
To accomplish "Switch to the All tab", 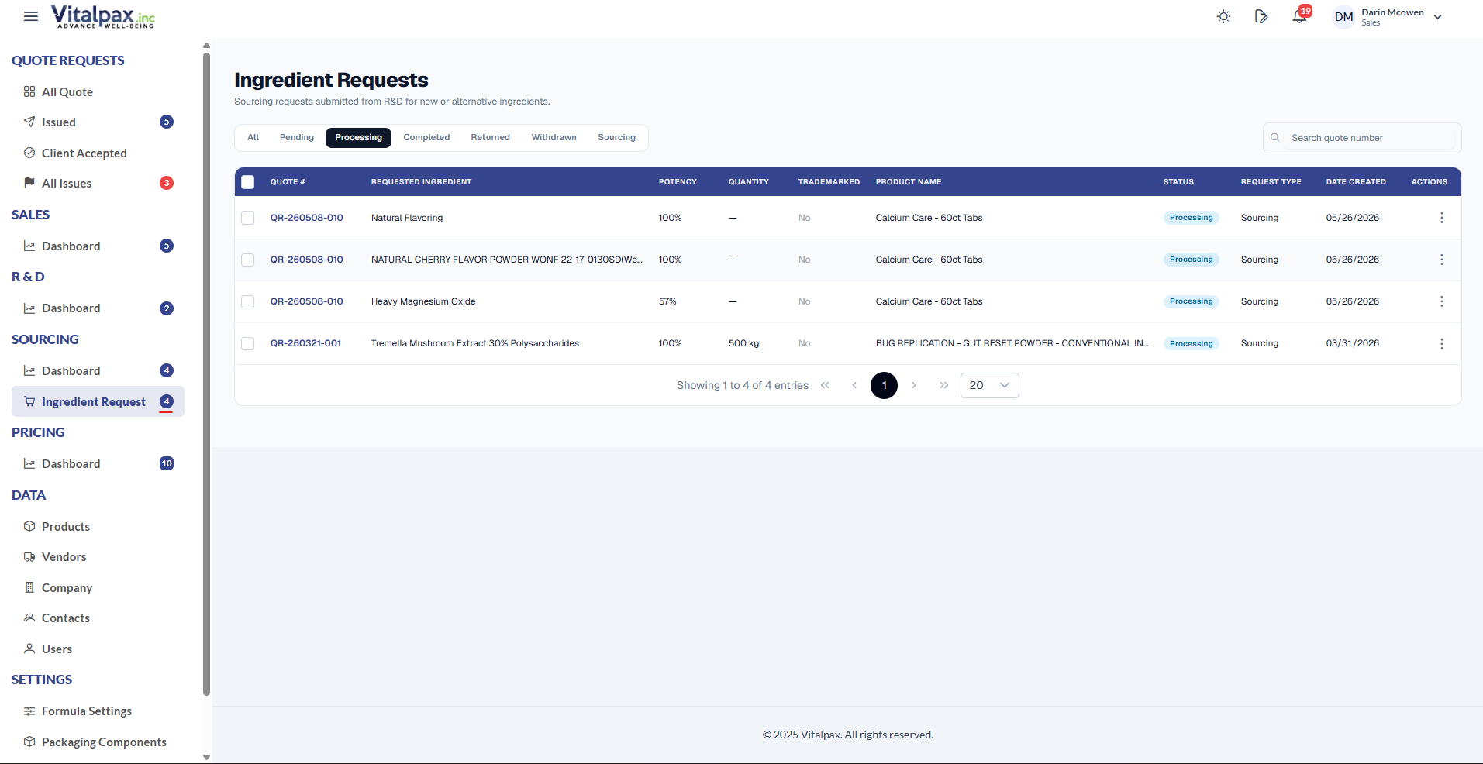I will coord(253,137).
